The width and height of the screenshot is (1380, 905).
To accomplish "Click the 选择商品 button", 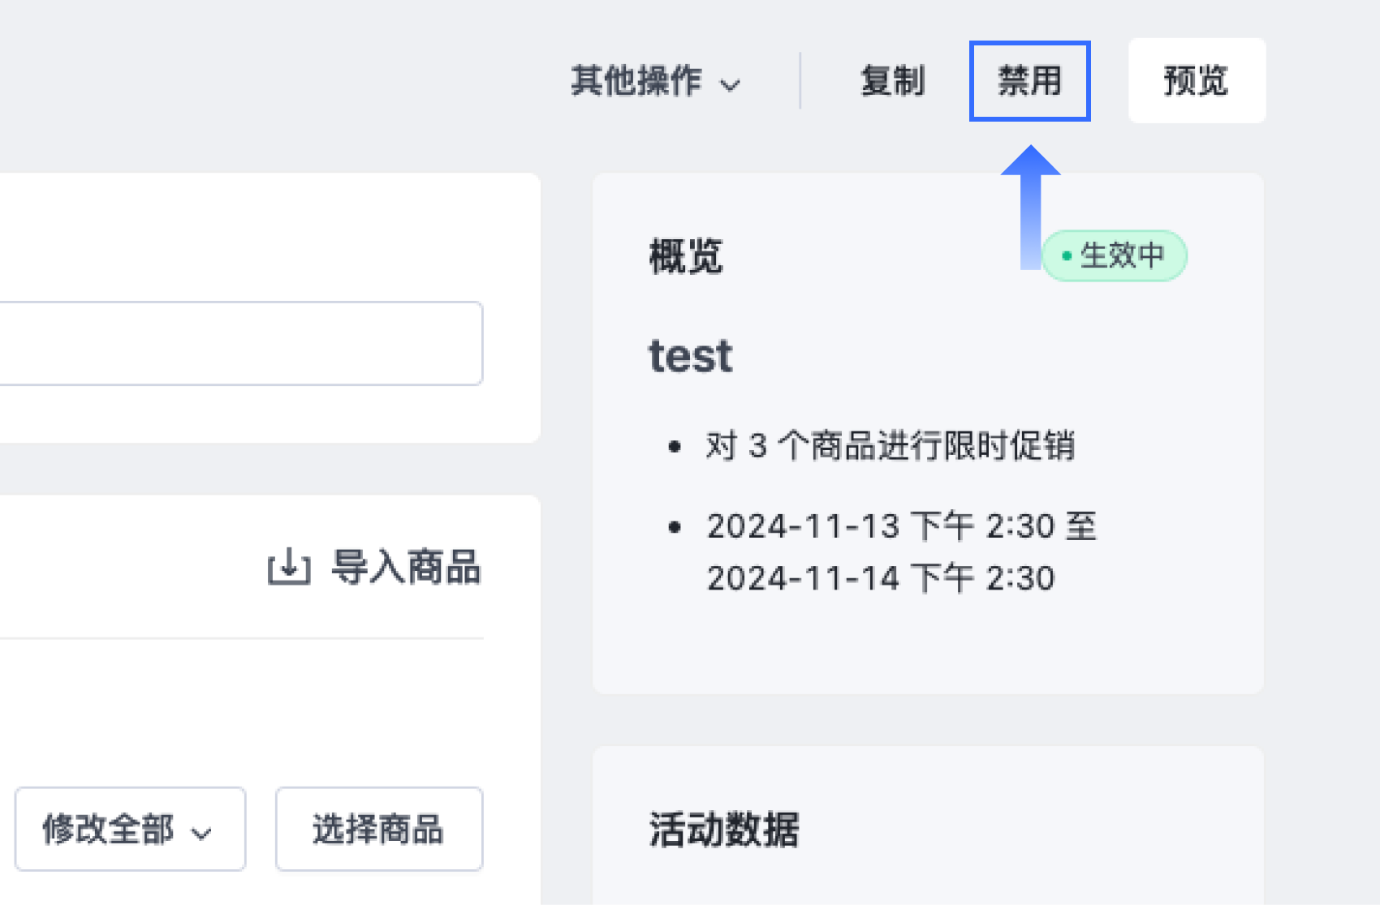I will [x=379, y=829].
